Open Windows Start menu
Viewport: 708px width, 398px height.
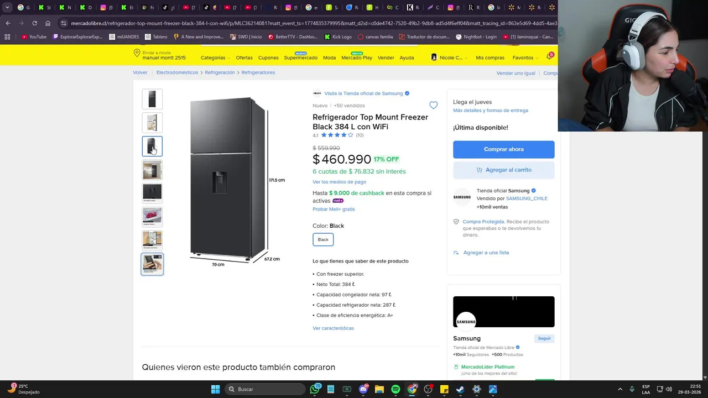(x=215, y=389)
